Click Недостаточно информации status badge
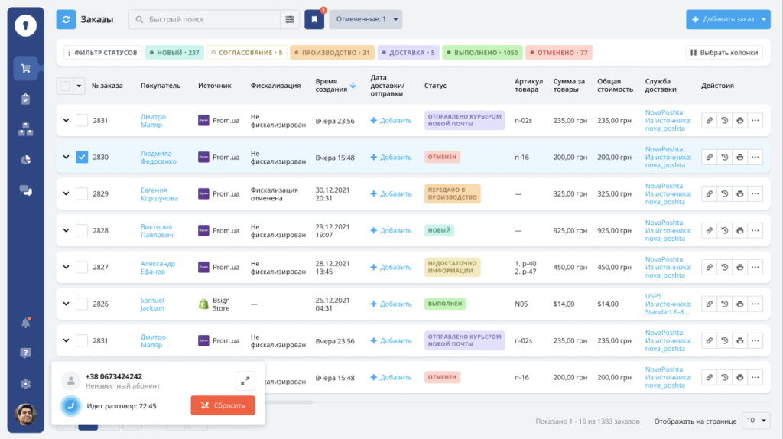Viewport: 783px width, 439px height. coord(453,267)
